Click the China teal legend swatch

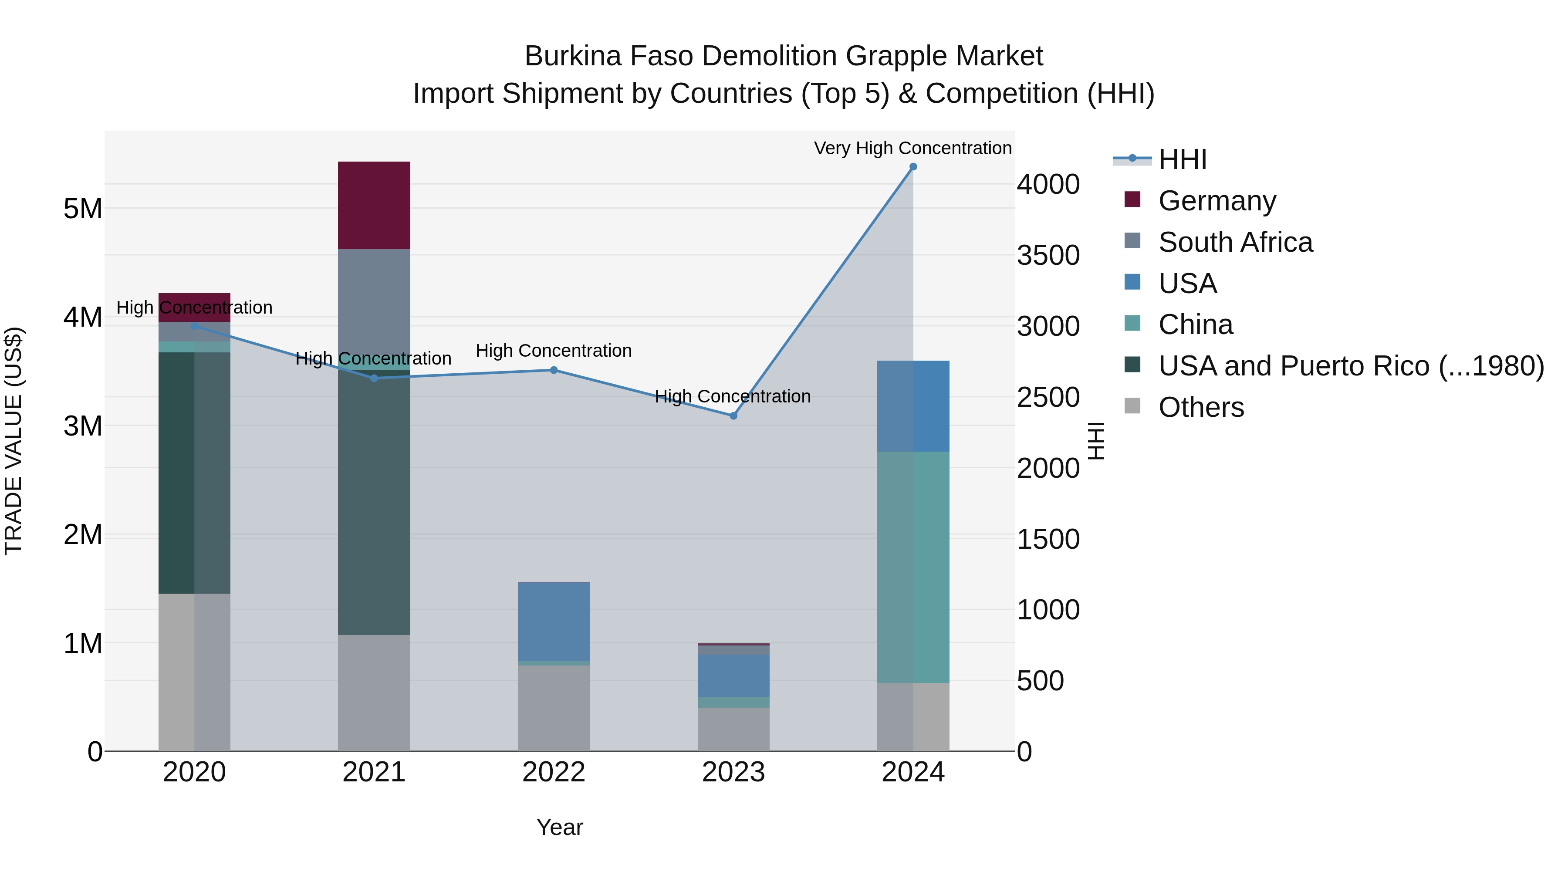coord(1132,323)
